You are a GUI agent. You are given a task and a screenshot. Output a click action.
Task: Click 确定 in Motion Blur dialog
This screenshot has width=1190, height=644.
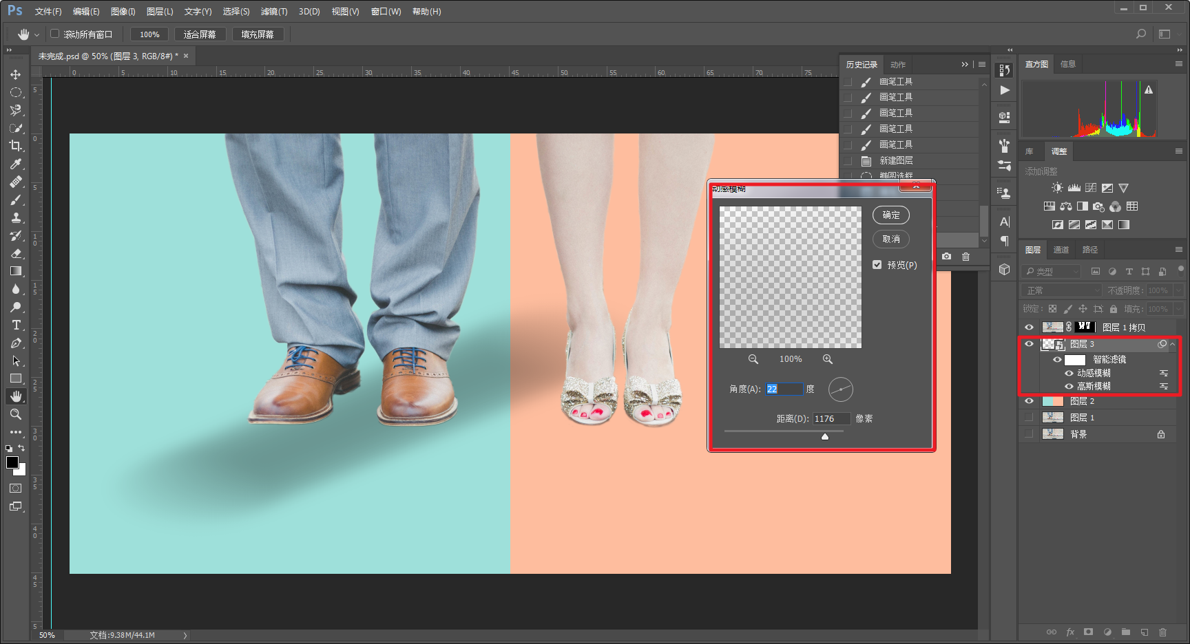pyautogui.click(x=891, y=215)
